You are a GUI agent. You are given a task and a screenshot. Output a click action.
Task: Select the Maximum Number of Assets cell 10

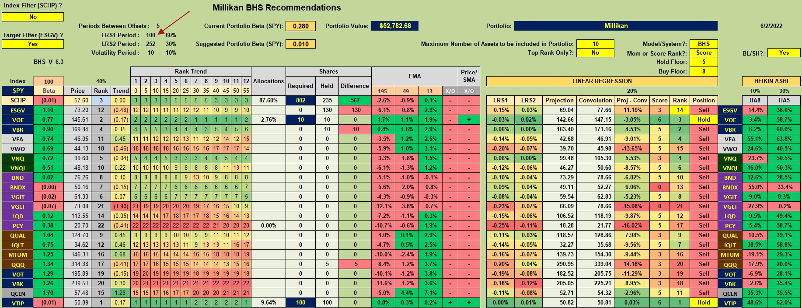click(595, 44)
